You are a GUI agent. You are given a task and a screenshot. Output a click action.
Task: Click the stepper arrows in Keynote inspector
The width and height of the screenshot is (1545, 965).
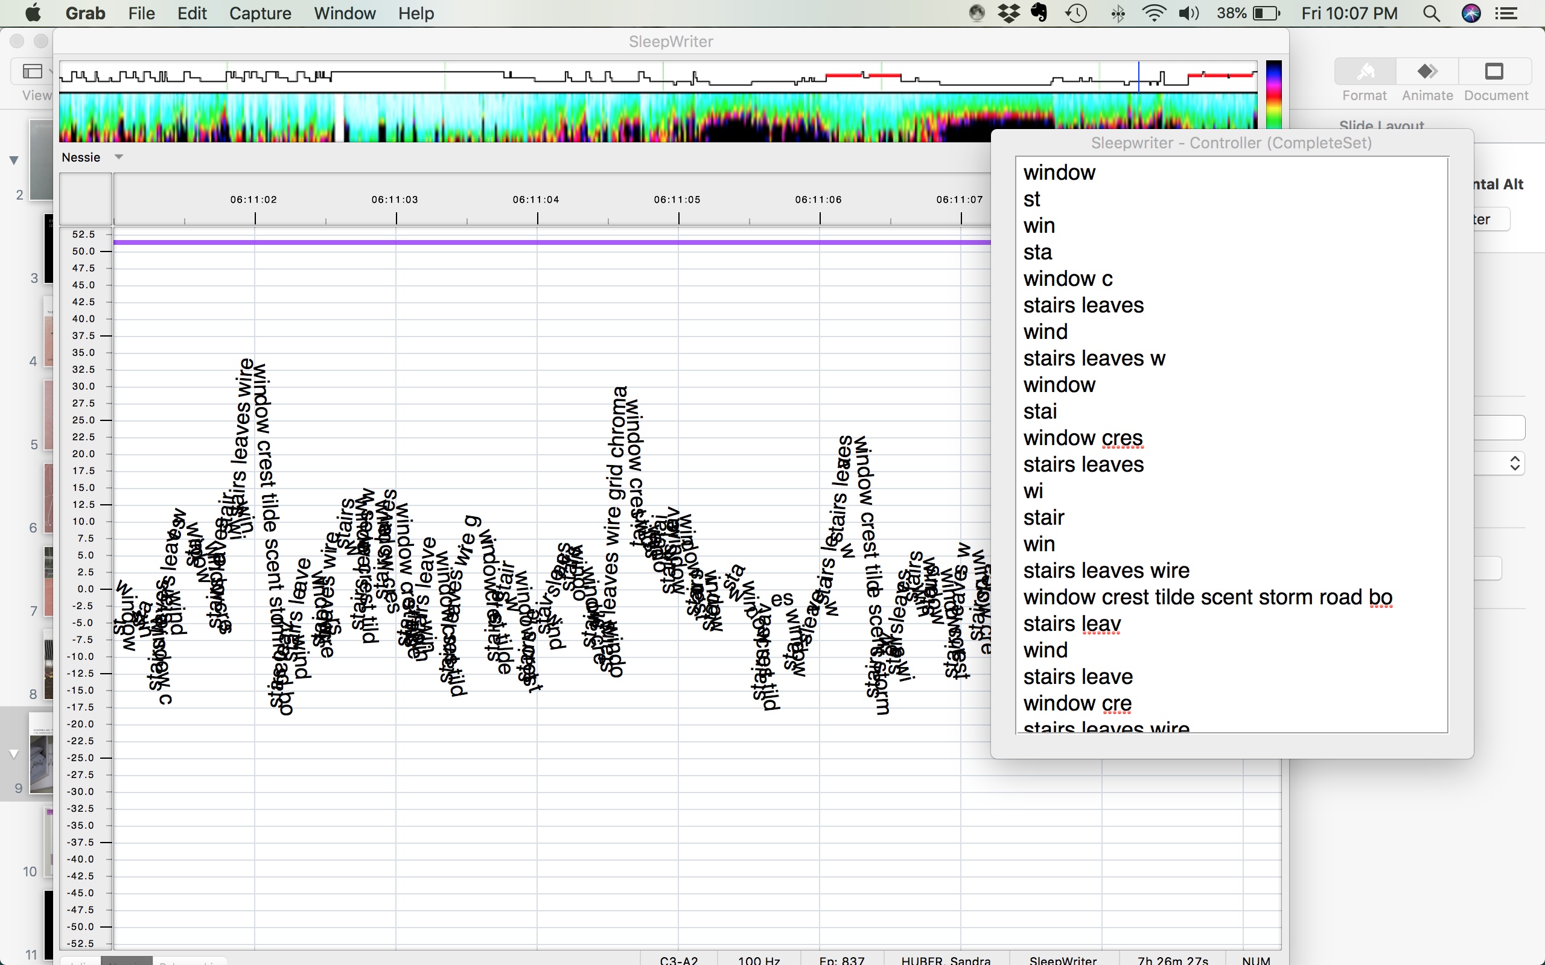(1515, 463)
